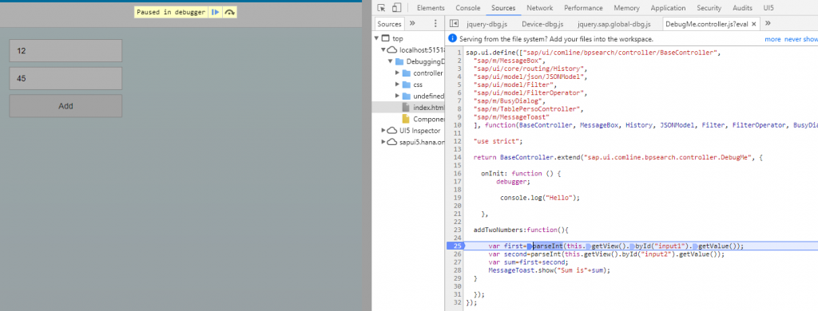Show more open file tabs chevron
The width and height of the screenshot is (818, 311).
pyautogui.click(x=768, y=23)
